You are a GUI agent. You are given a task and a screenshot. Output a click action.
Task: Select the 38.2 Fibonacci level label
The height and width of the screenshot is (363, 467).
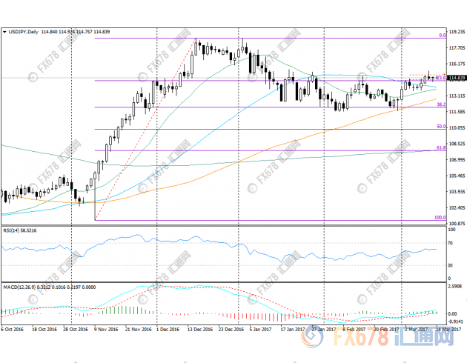440,104
